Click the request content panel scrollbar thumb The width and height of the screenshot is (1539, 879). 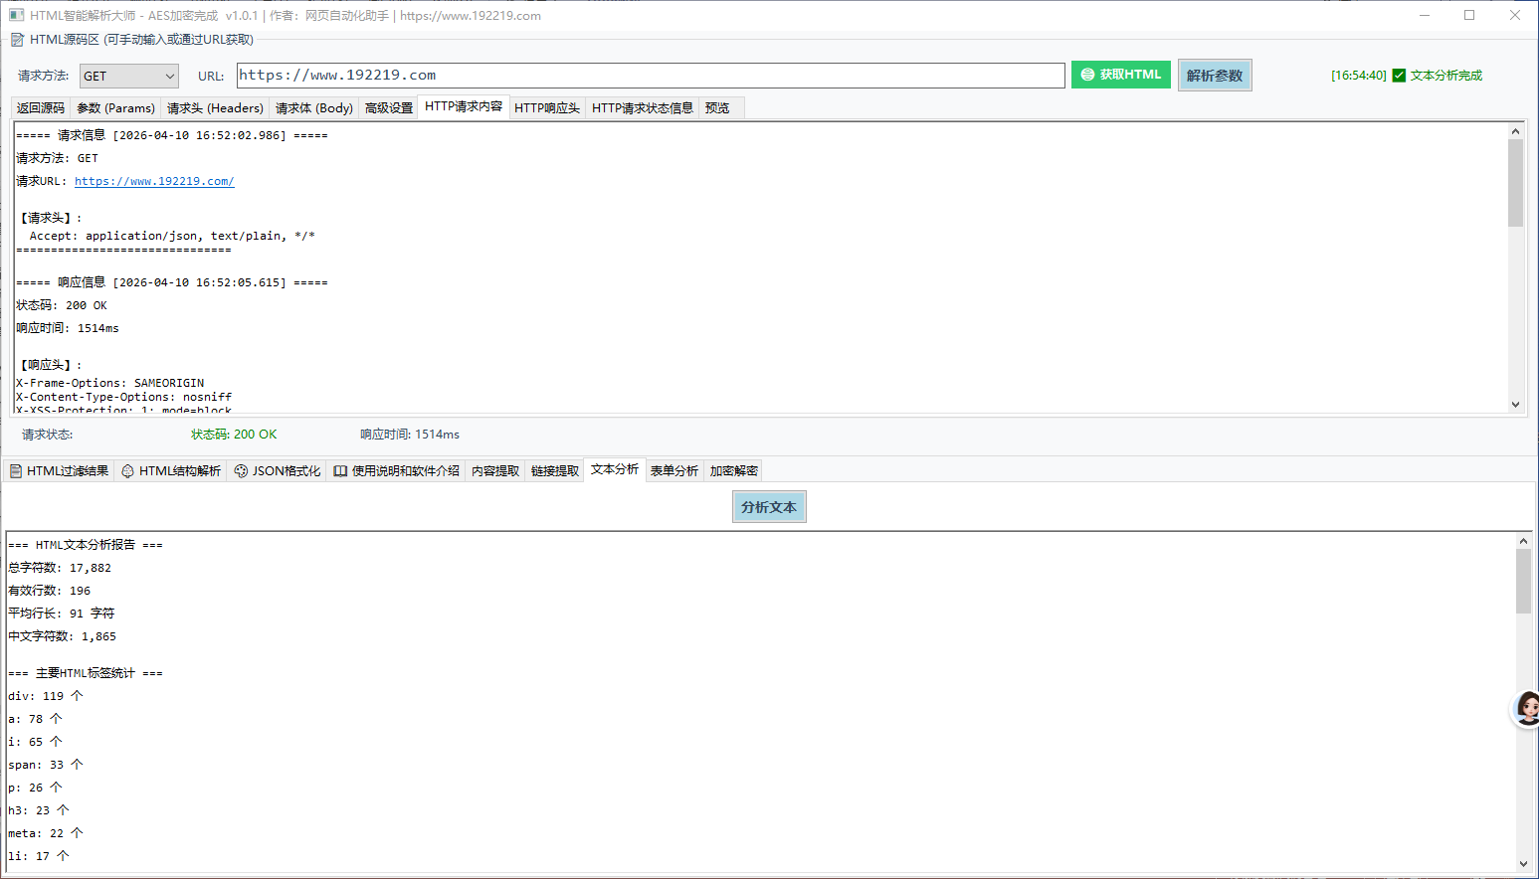[x=1515, y=182]
